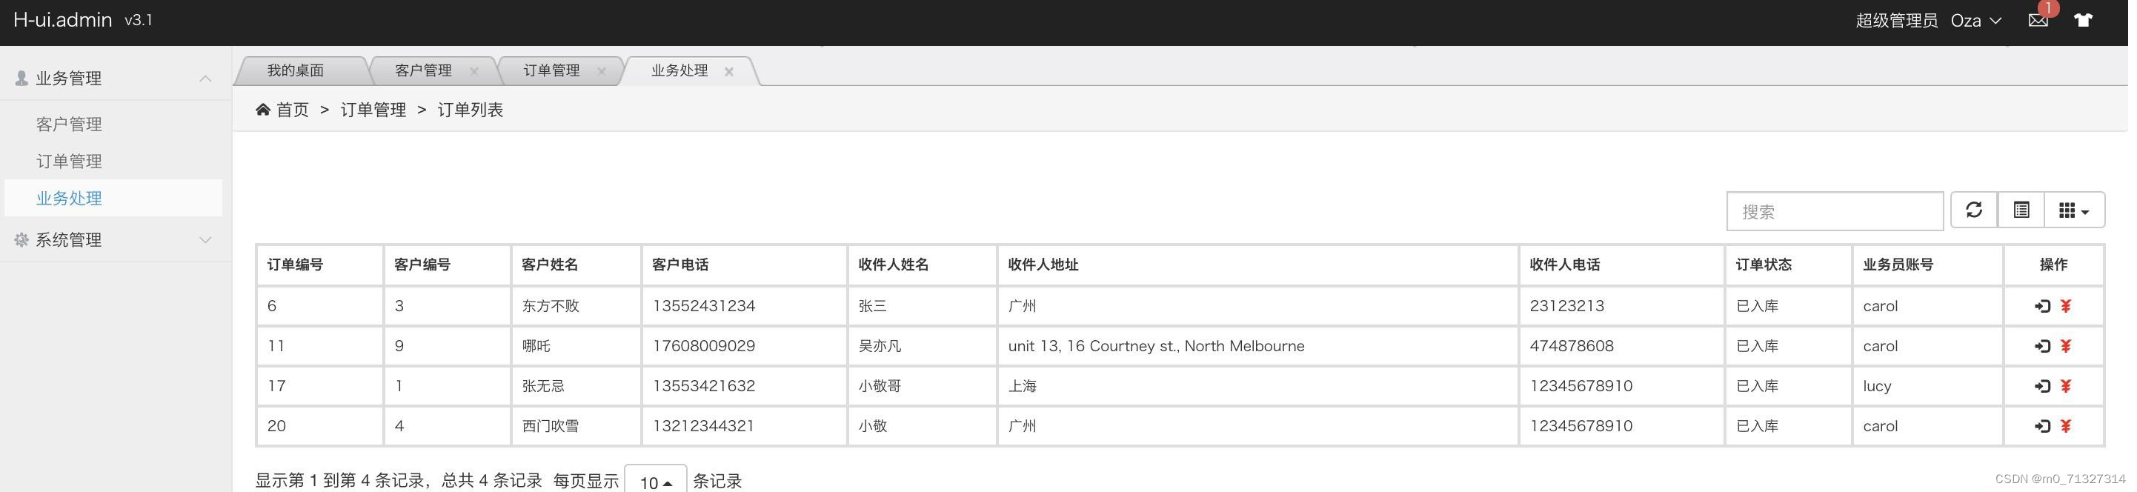
Task: Close the 订单管理 tab
Action: pyautogui.click(x=602, y=71)
